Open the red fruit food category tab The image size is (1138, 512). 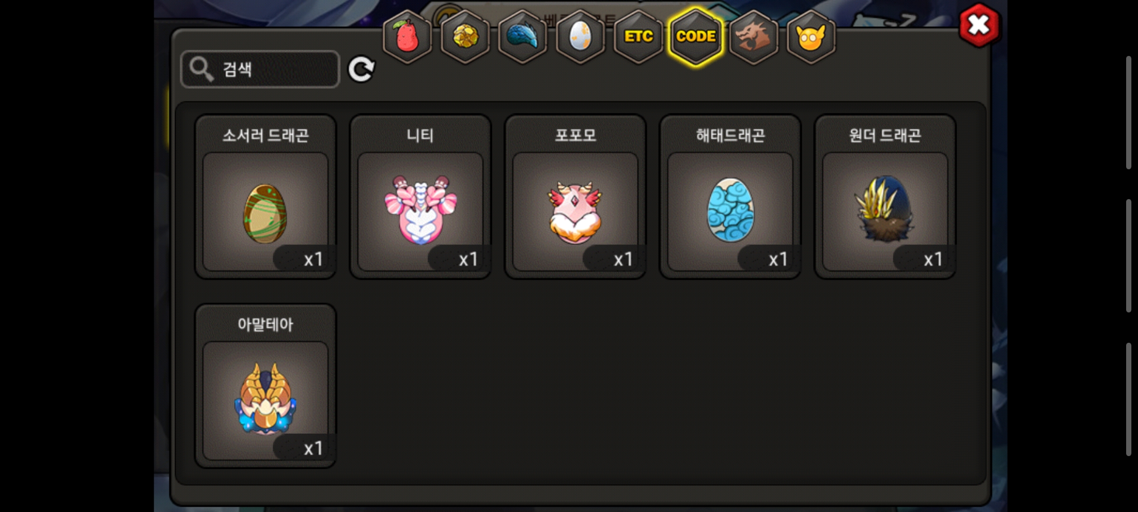[x=407, y=37]
